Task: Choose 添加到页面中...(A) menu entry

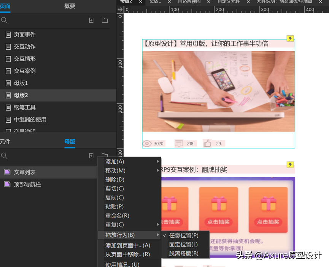Action: click(129, 245)
